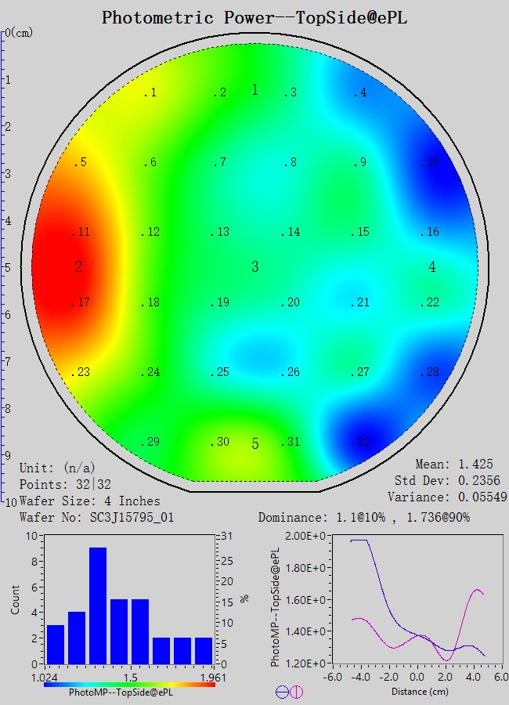The height and width of the screenshot is (705, 509).
Task: Click the blue horizontal line-scan circle icon
Action: coord(282,692)
